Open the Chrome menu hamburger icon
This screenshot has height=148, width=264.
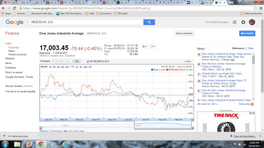[261, 8]
